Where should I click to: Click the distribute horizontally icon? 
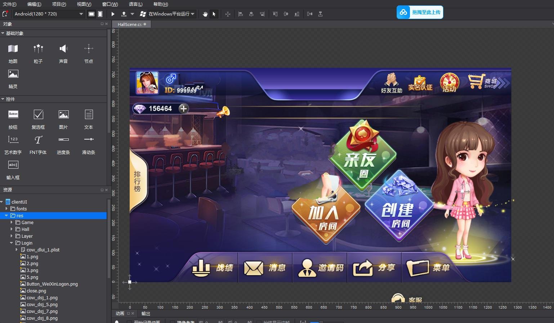pos(310,14)
